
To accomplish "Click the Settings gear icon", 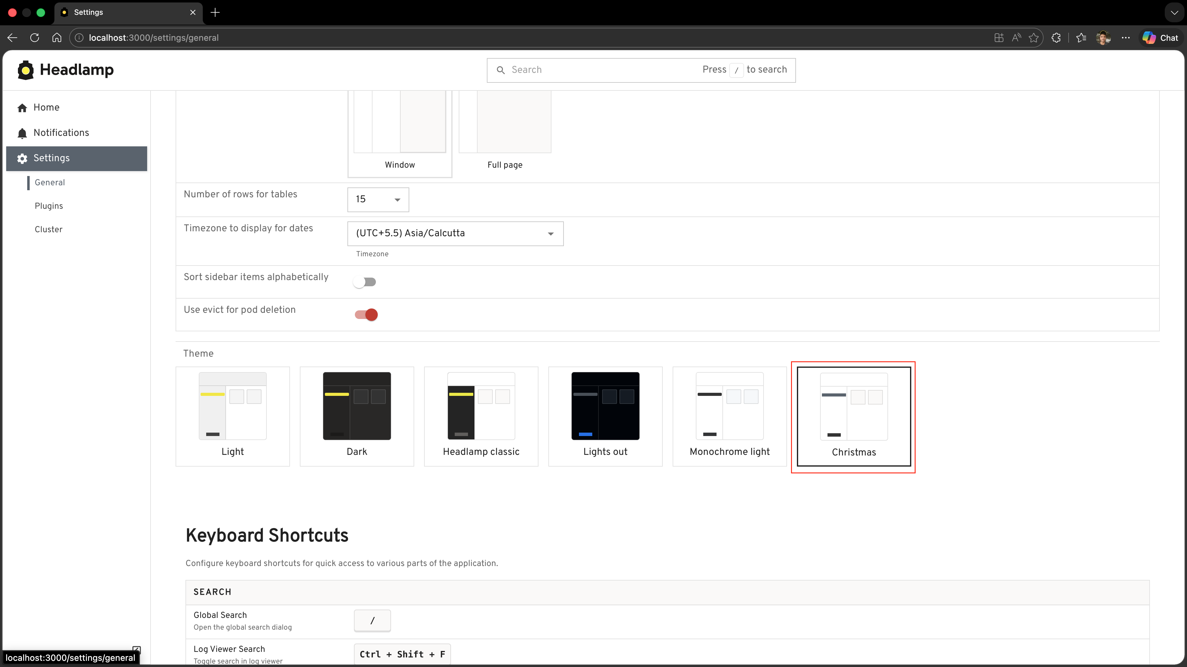I will pos(22,158).
